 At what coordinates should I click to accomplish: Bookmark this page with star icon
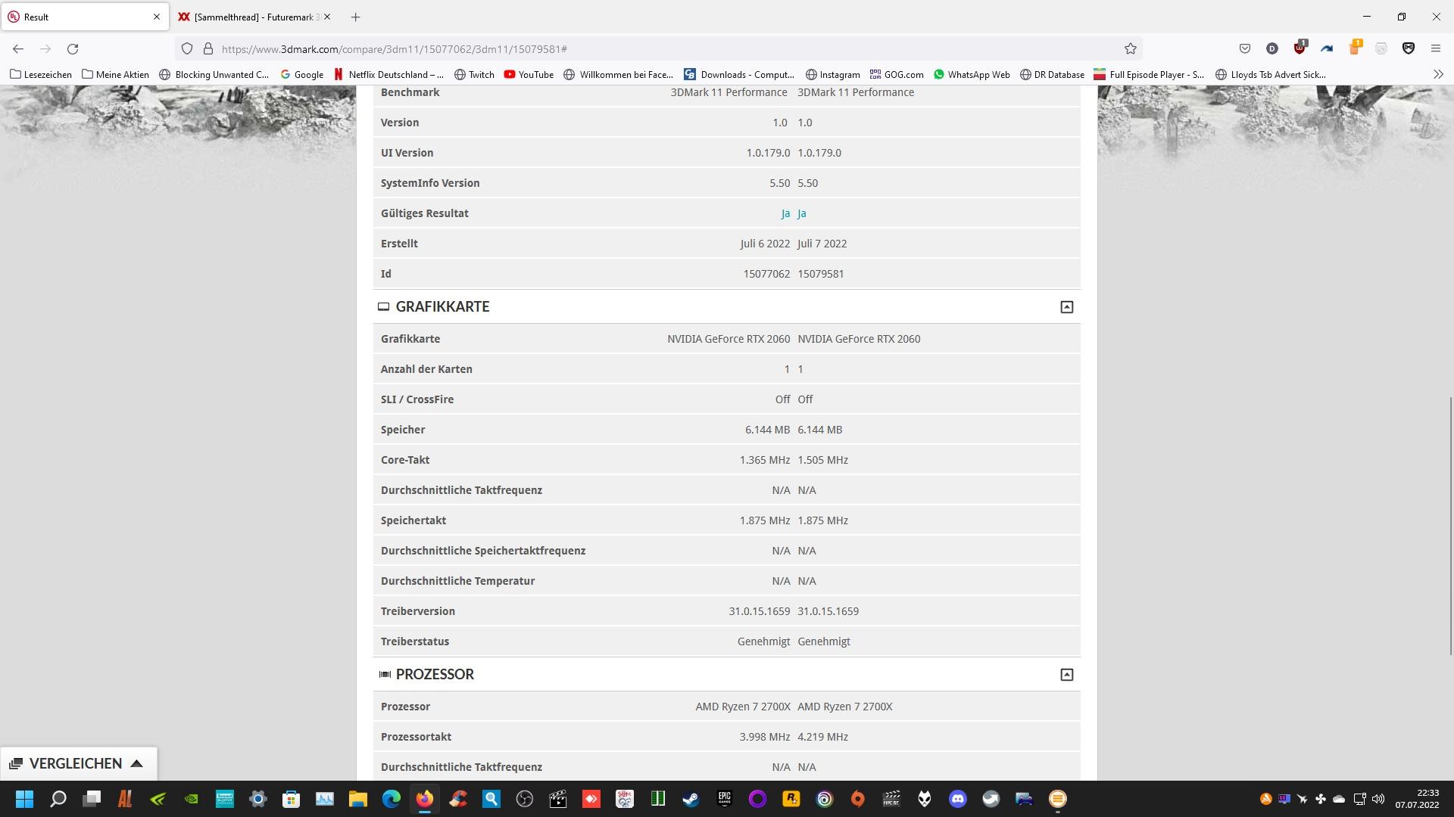[x=1131, y=49]
